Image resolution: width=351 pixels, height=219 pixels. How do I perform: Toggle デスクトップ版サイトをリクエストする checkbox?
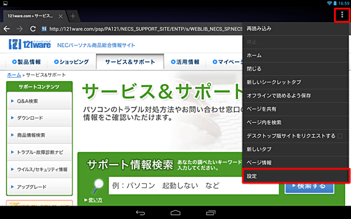tap(340, 136)
